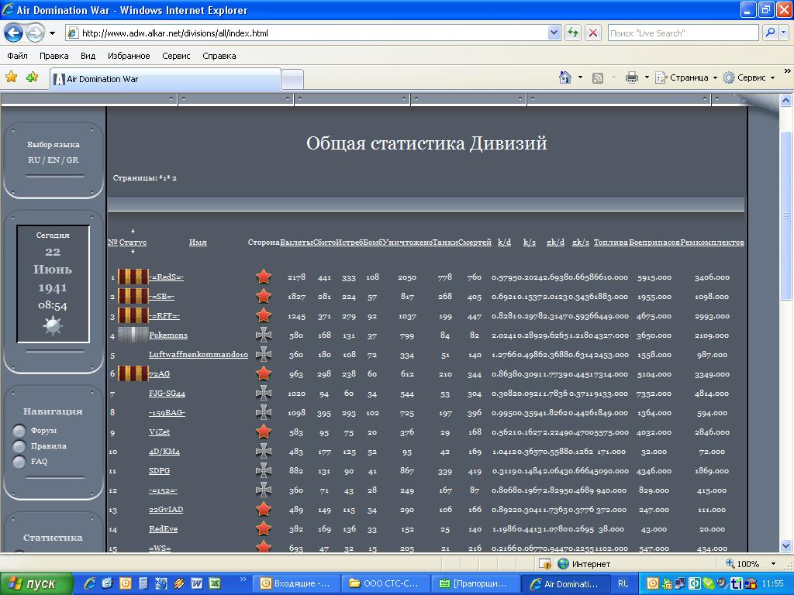Sort the table by the Вылеты column
Screen dimensions: 794x595
[296, 242]
